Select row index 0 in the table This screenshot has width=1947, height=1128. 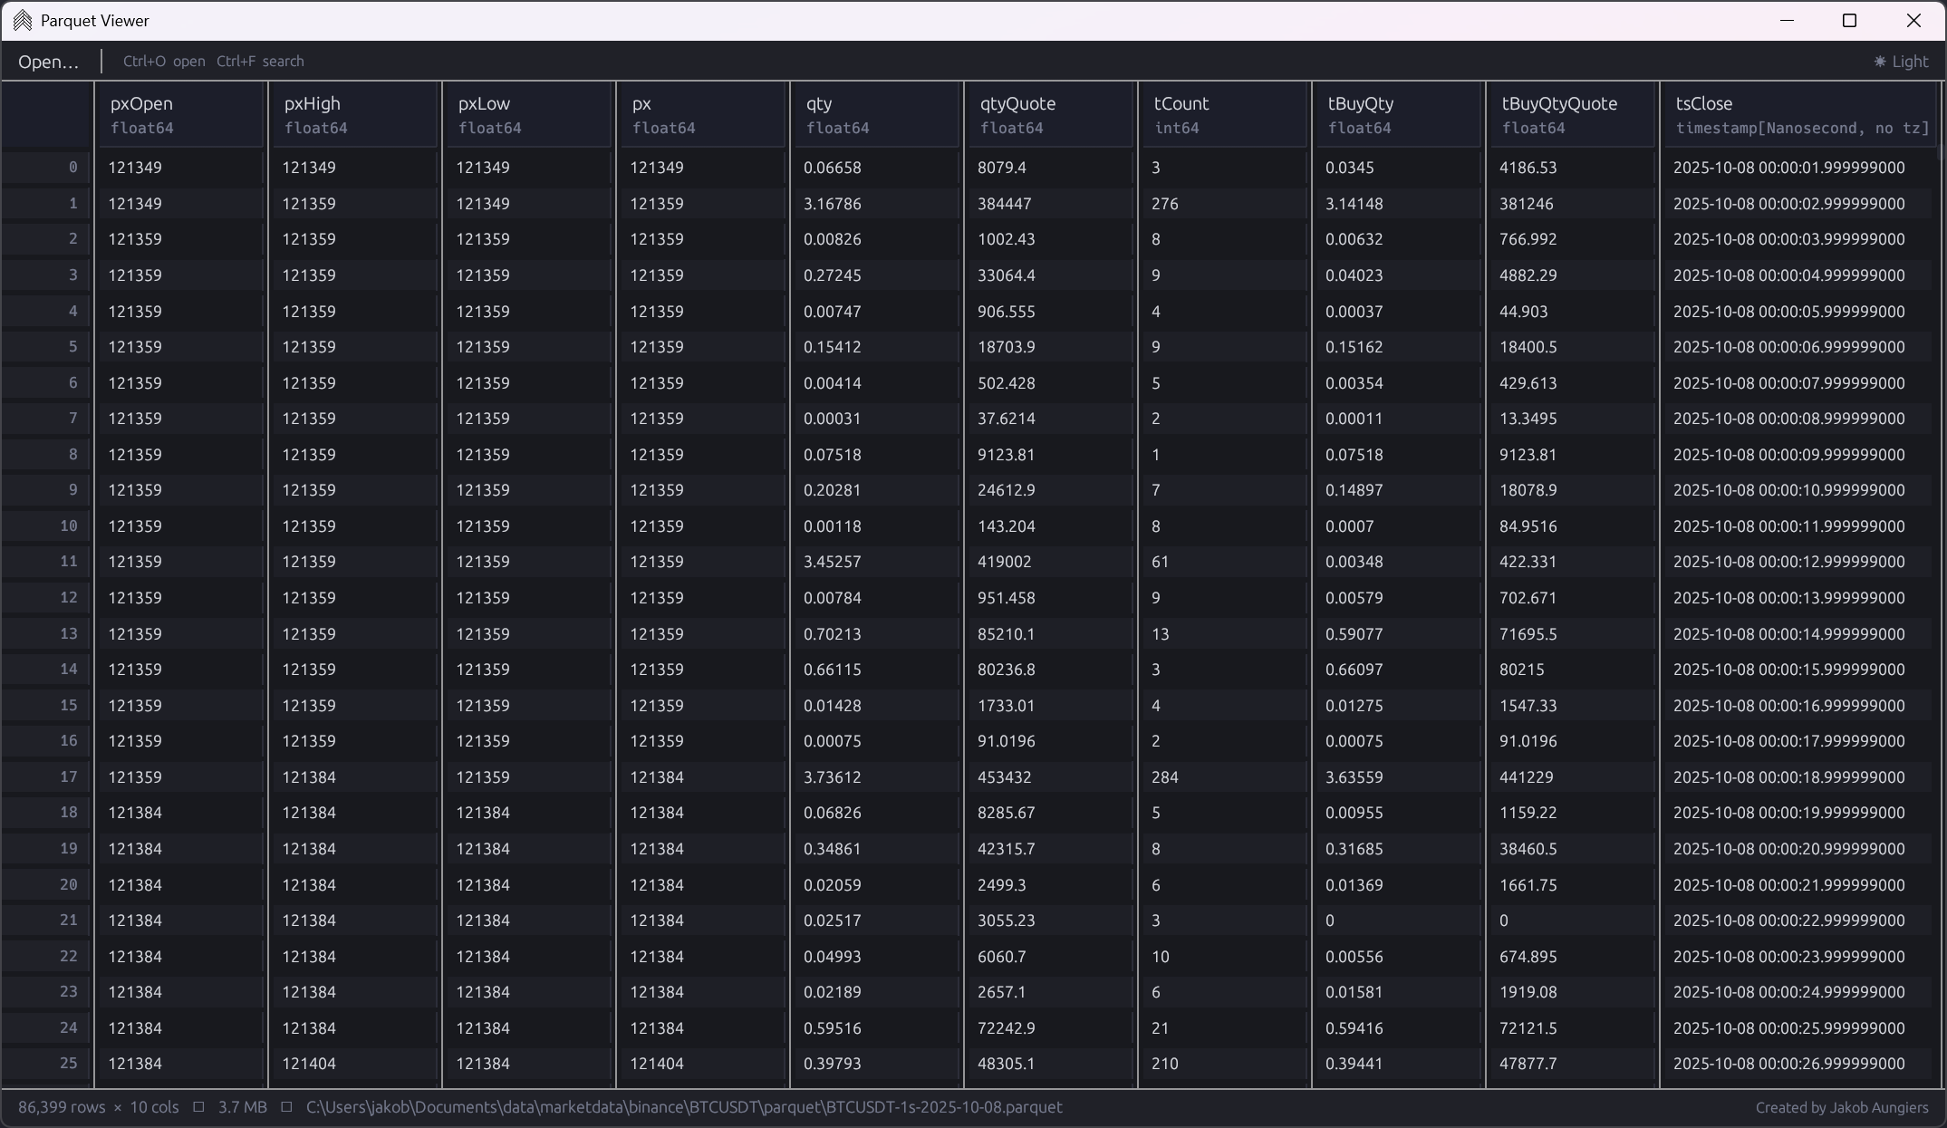point(72,167)
